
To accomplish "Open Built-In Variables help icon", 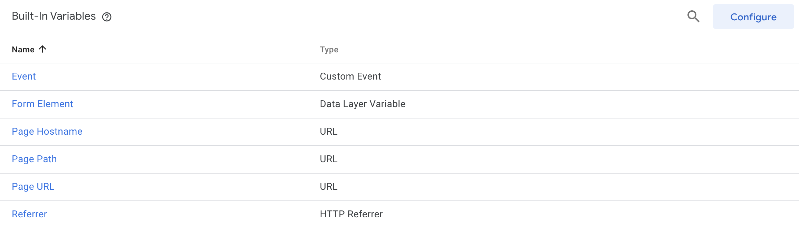I will point(107,17).
